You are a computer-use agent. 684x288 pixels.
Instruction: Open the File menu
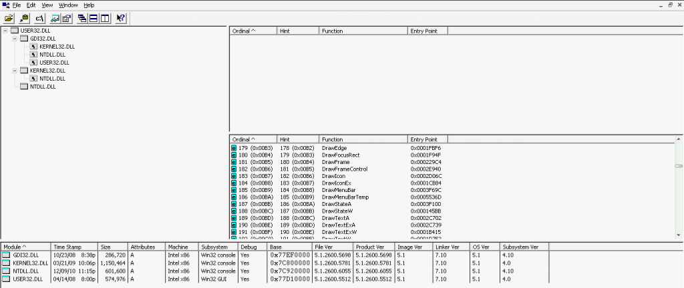click(x=17, y=5)
